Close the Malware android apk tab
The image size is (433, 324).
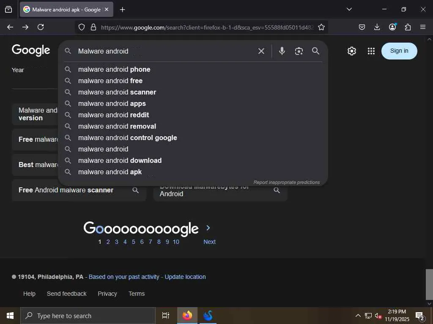point(107,9)
